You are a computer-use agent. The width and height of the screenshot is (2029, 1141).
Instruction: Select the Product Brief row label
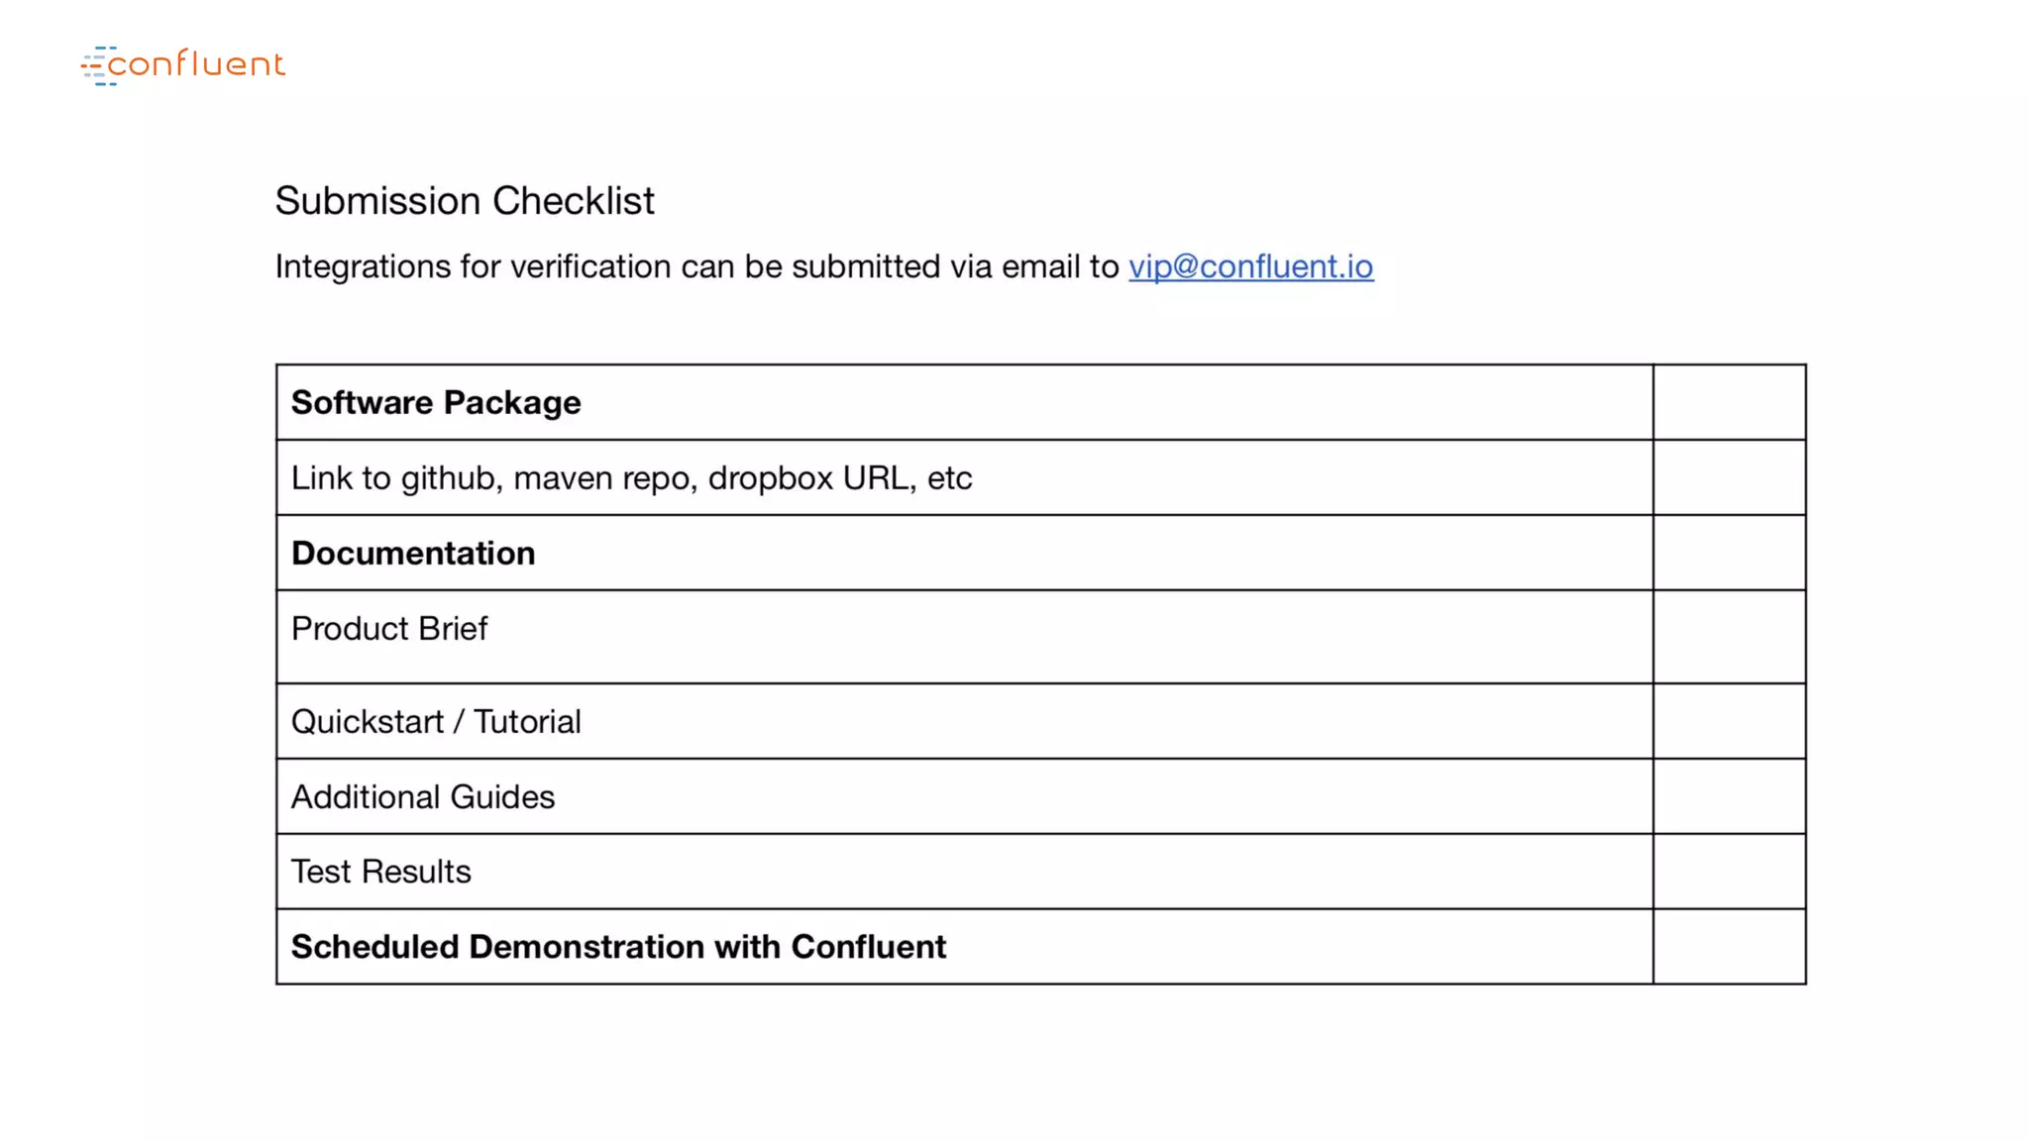click(x=389, y=629)
